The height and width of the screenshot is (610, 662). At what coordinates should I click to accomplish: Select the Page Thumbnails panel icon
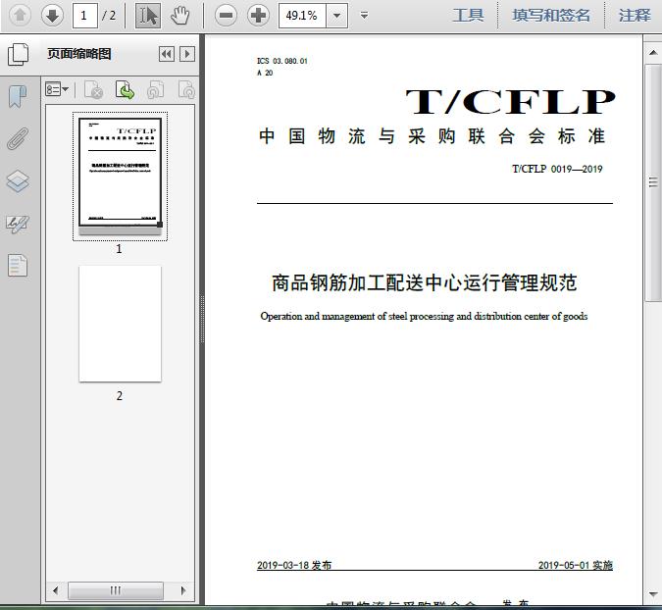pos(19,55)
